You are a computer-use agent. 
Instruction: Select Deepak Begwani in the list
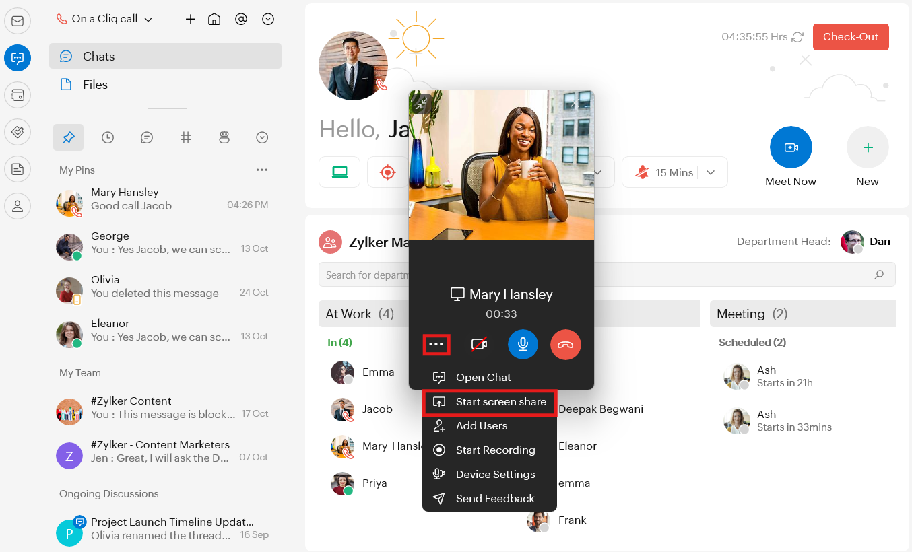[601, 409]
